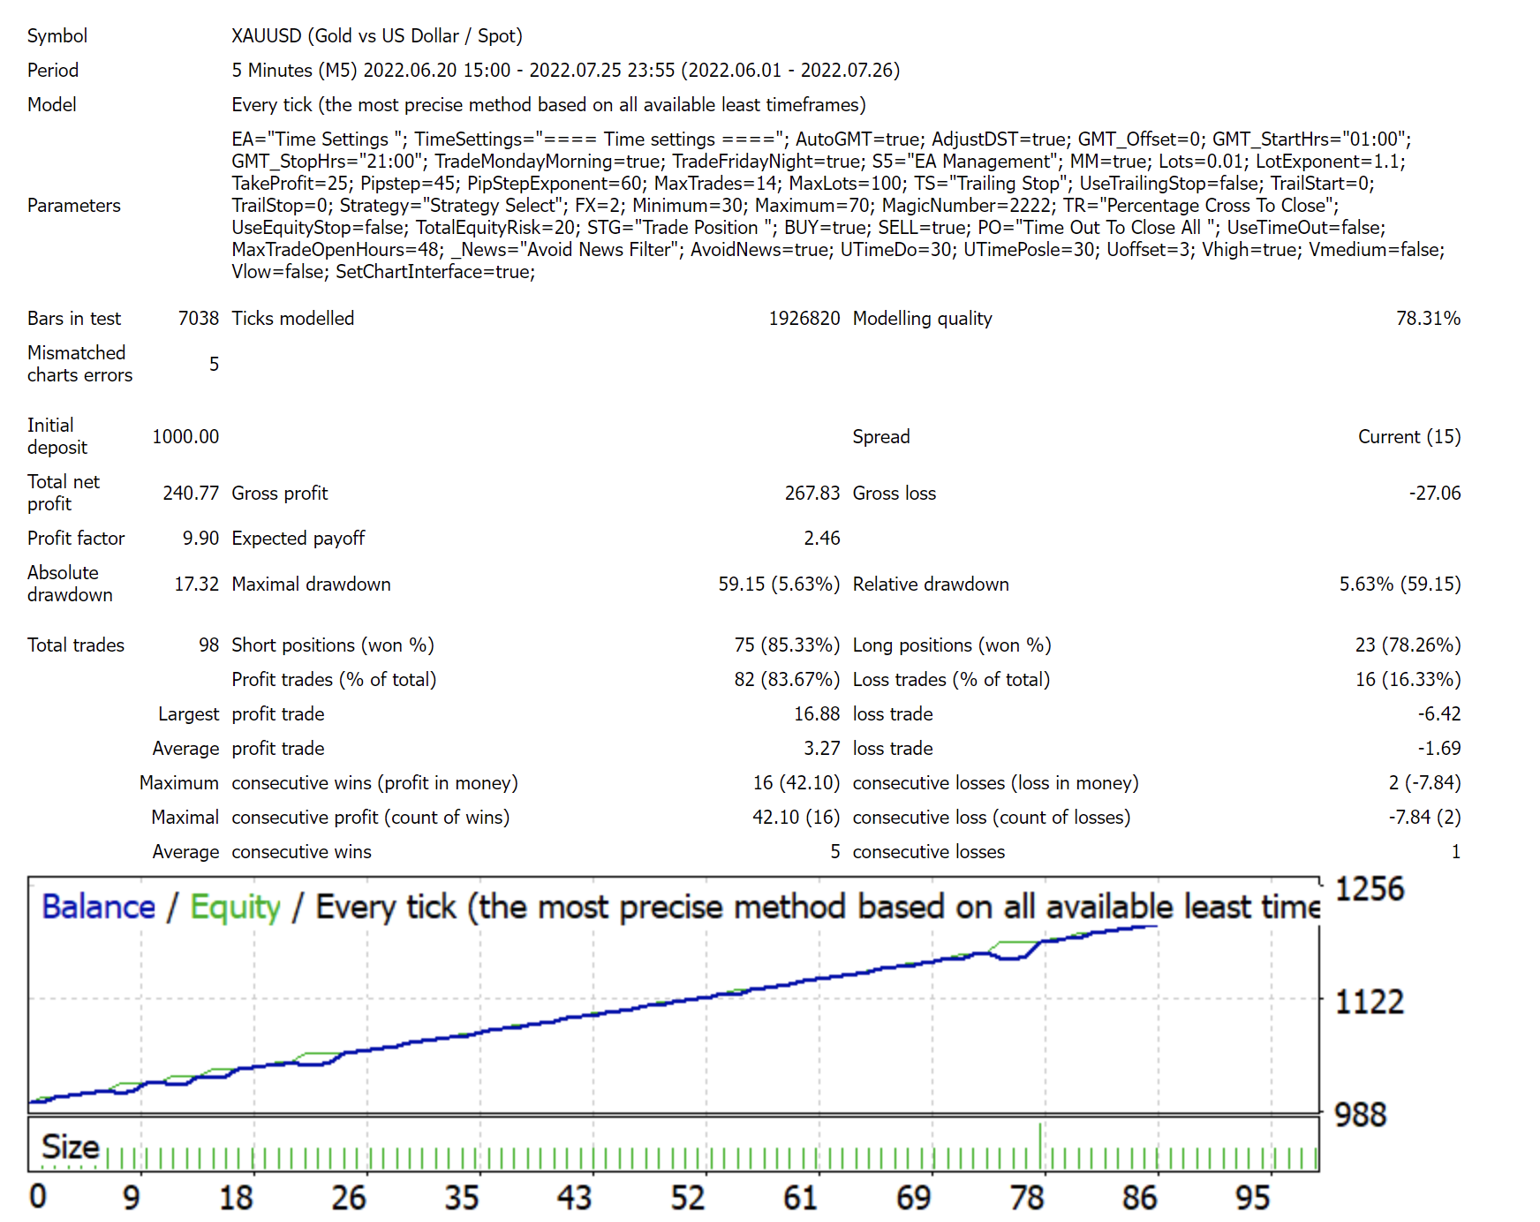Click the 'Short positions (won %)' label
The image size is (1540, 1222).
333,645
